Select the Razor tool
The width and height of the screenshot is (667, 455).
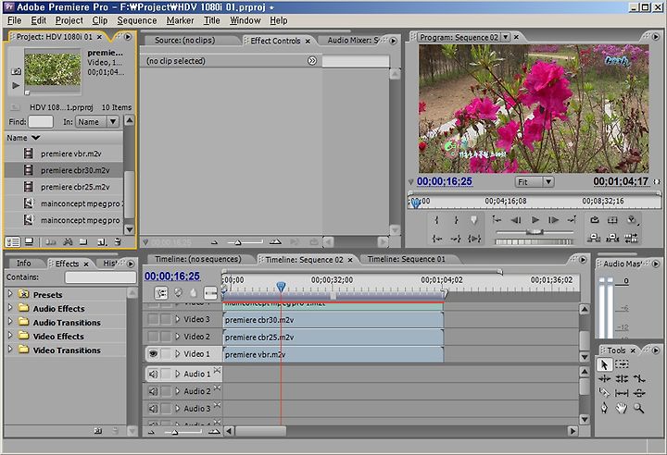604,393
